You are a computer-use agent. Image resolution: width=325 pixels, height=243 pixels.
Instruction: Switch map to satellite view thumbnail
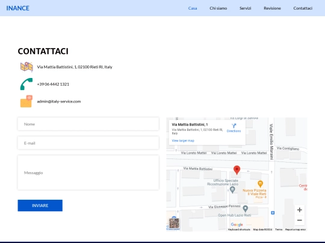point(174,223)
